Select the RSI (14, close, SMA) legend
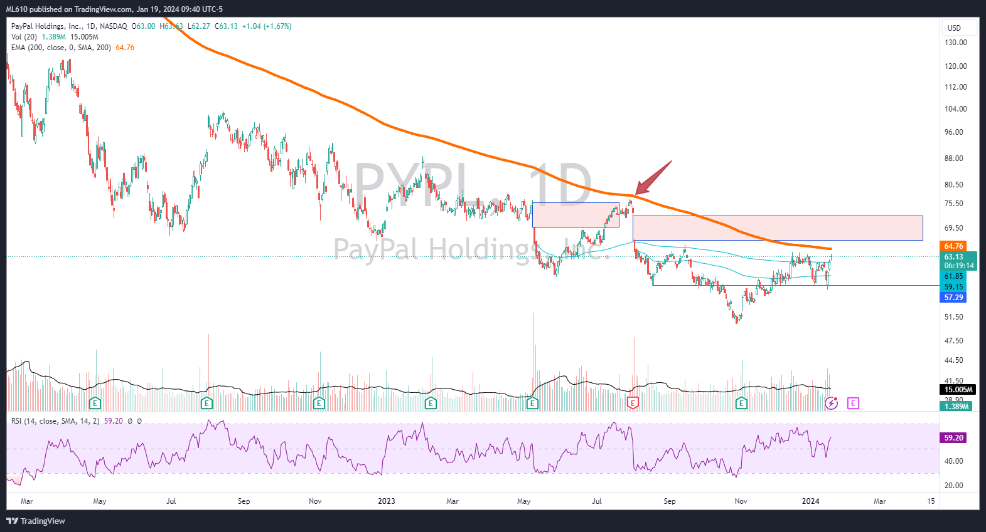986x532 pixels. coord(55,421)
